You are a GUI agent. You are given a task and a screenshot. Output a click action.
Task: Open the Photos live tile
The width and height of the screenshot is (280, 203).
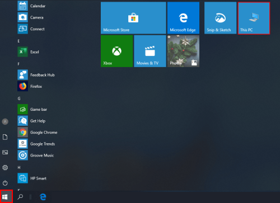point(183,51)
